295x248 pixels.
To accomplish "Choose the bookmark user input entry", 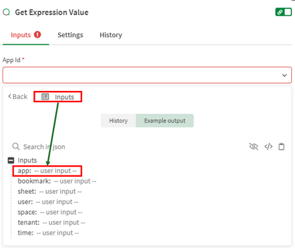I will point(57,181).
